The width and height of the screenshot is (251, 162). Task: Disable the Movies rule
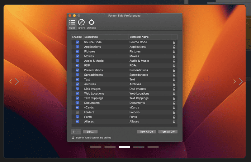coord(77,56)
